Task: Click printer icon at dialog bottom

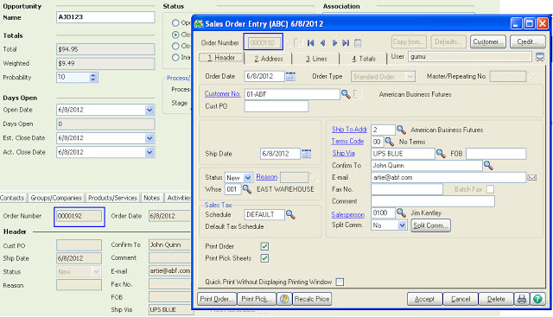Action: tap(522, 299)
